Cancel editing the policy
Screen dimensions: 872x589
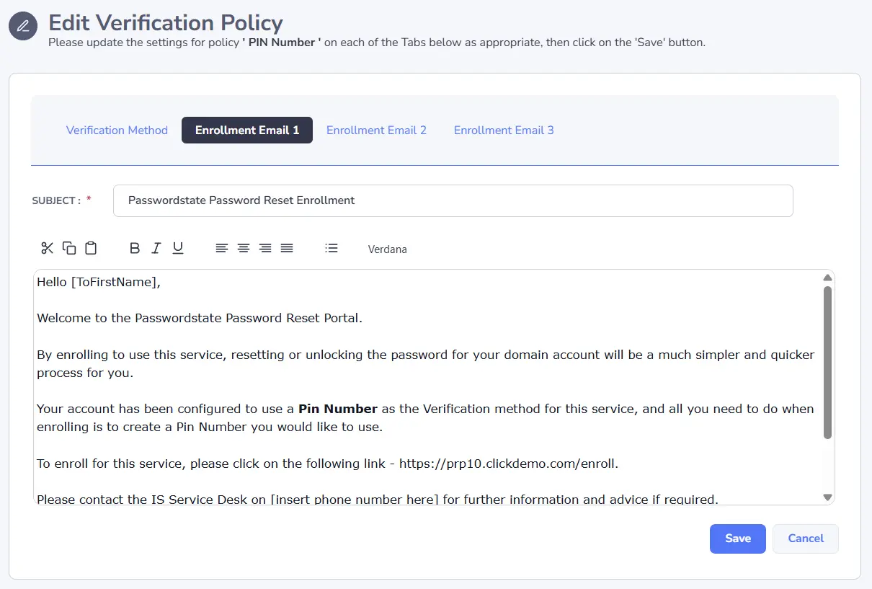pos(806,539)
